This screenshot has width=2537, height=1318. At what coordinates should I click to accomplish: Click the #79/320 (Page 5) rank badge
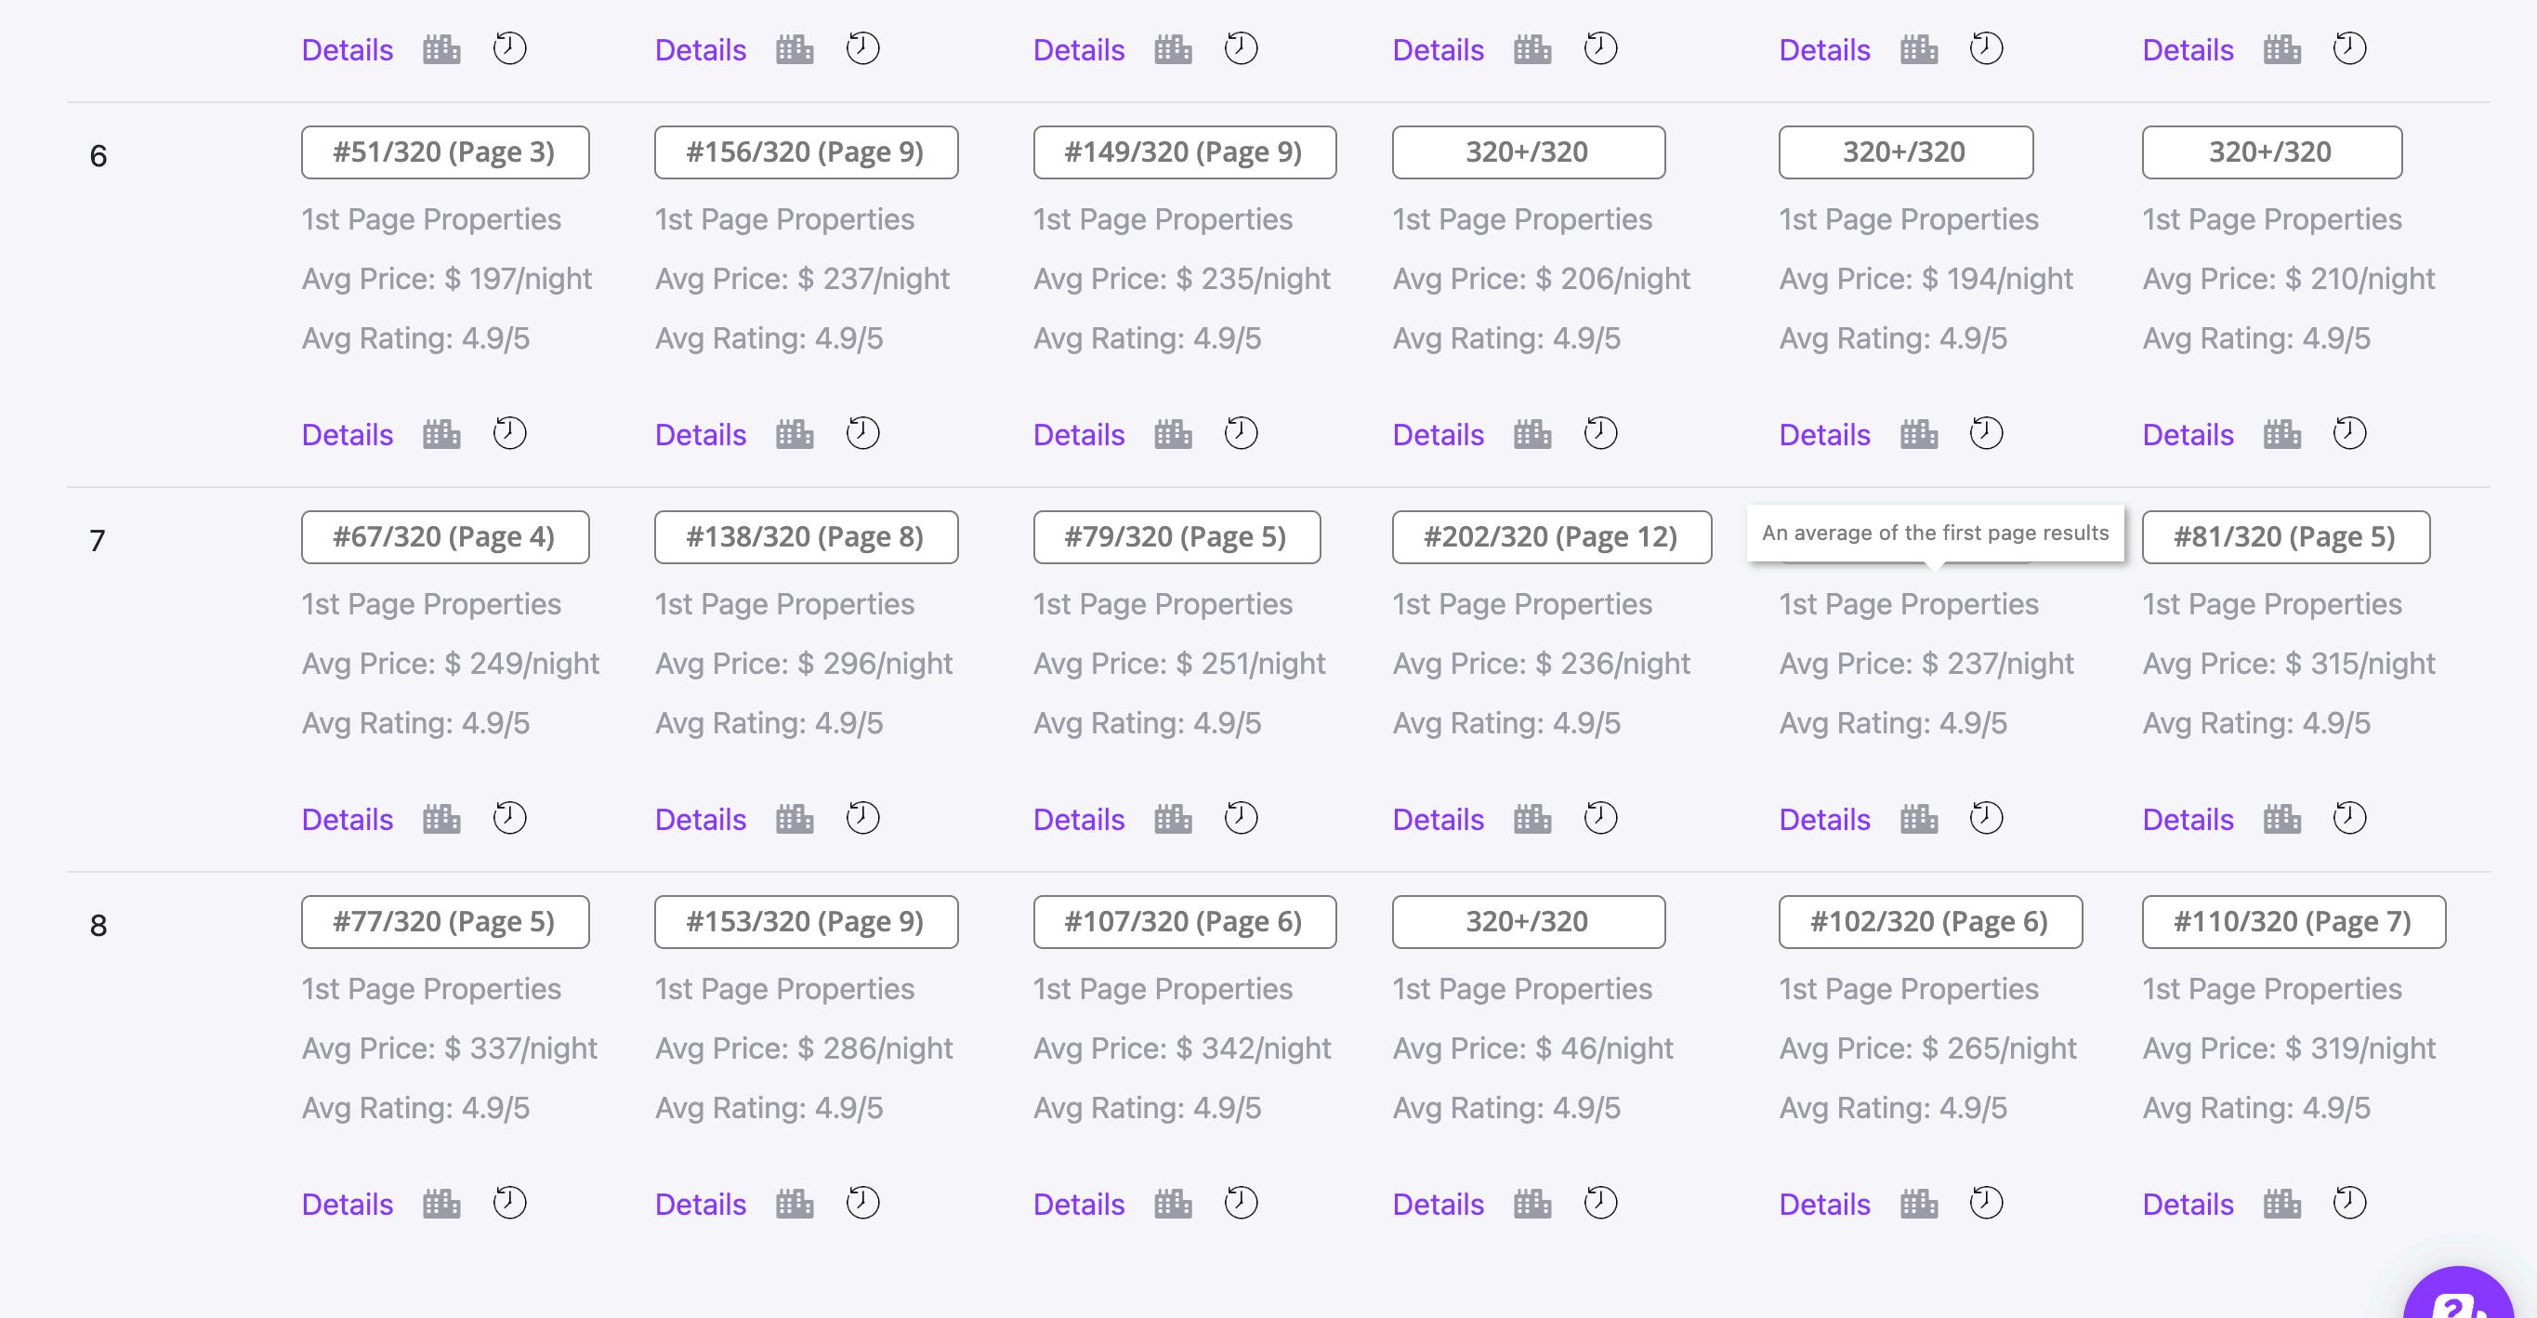point(1176,537)
